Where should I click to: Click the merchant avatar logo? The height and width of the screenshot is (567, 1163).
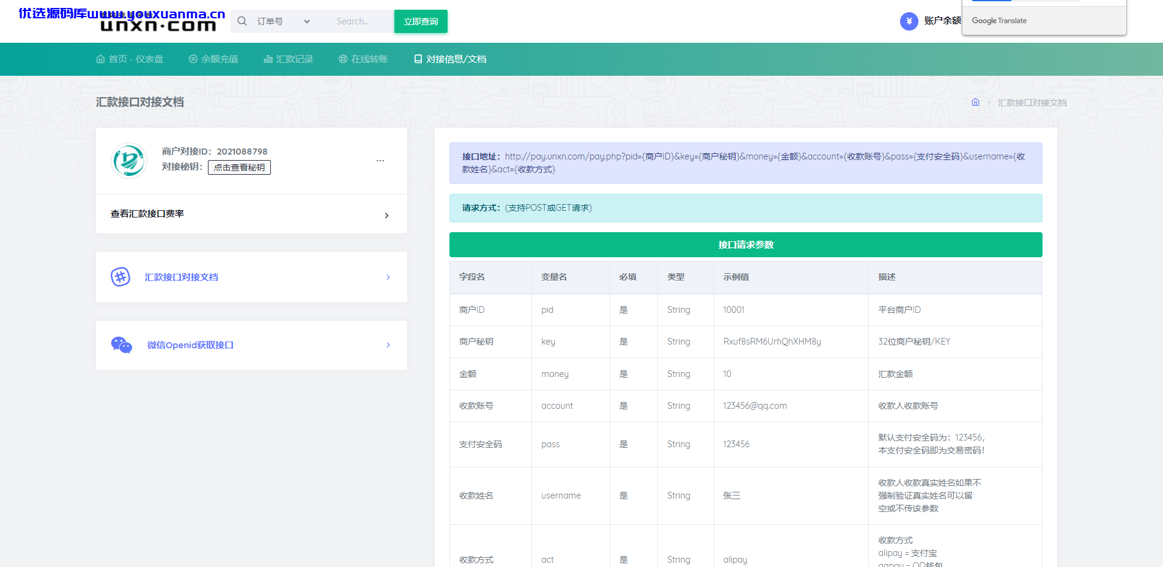pos(129,160)
